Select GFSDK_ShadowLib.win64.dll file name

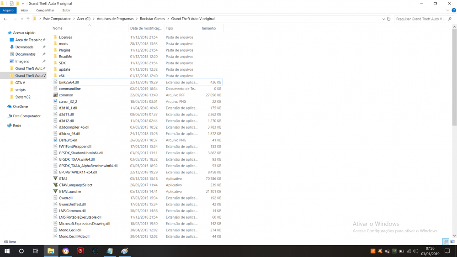[81, 153]
